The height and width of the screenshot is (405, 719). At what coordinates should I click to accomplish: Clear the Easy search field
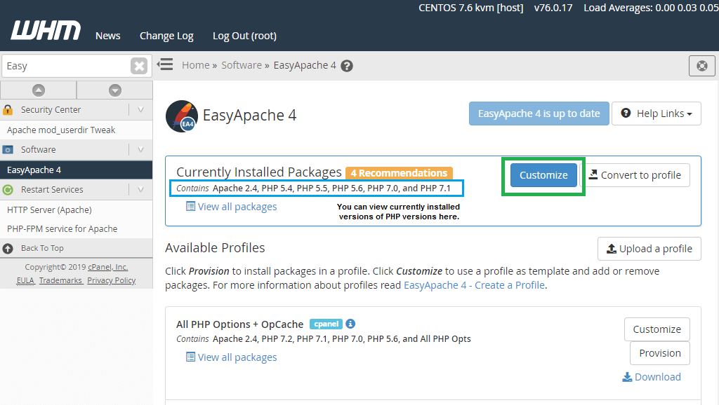(x=138, y=66)
